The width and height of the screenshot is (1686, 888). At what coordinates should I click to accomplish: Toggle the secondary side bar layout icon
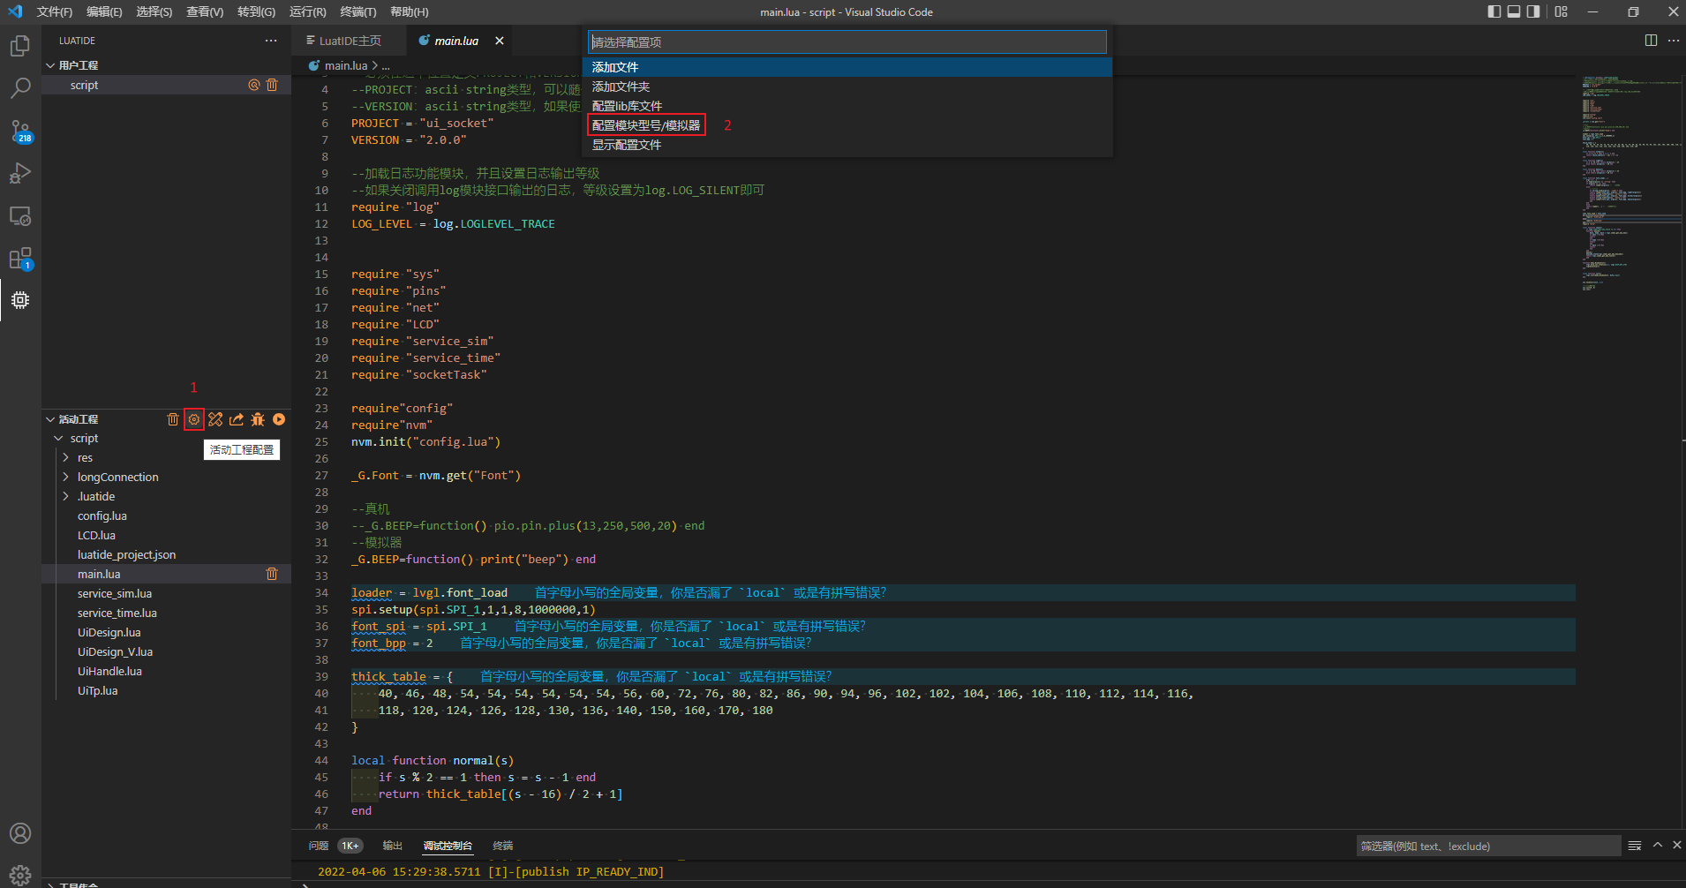(1533, 11)
